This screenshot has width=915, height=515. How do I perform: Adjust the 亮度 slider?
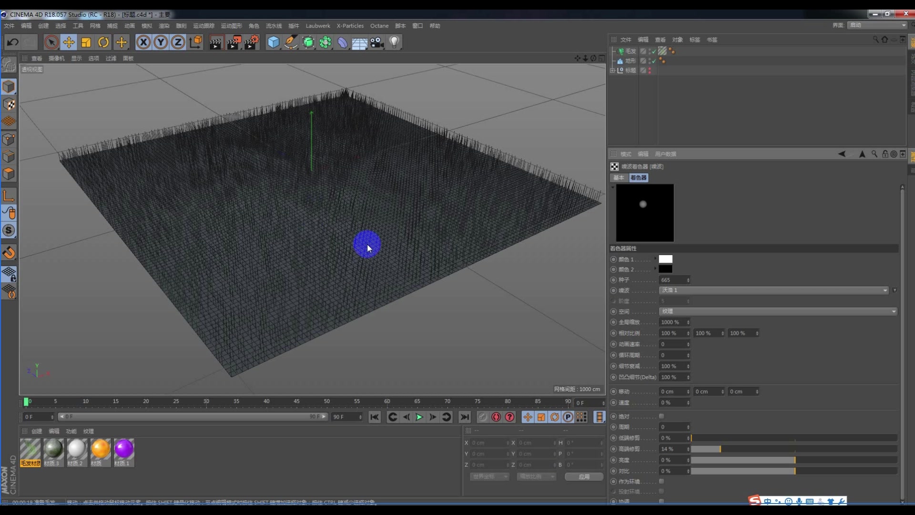click(794, 460)
